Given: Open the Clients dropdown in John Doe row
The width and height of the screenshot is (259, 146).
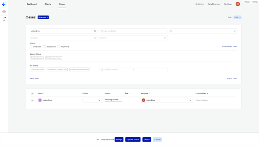Looking at the screenshot, I should pos(92,100).
